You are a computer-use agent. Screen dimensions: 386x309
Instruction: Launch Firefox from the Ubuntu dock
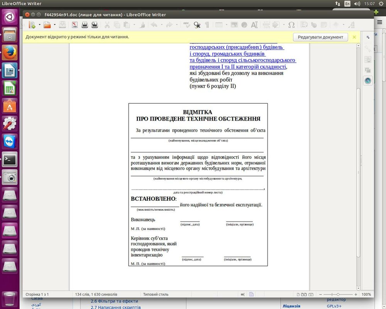[x=10, y=52]
